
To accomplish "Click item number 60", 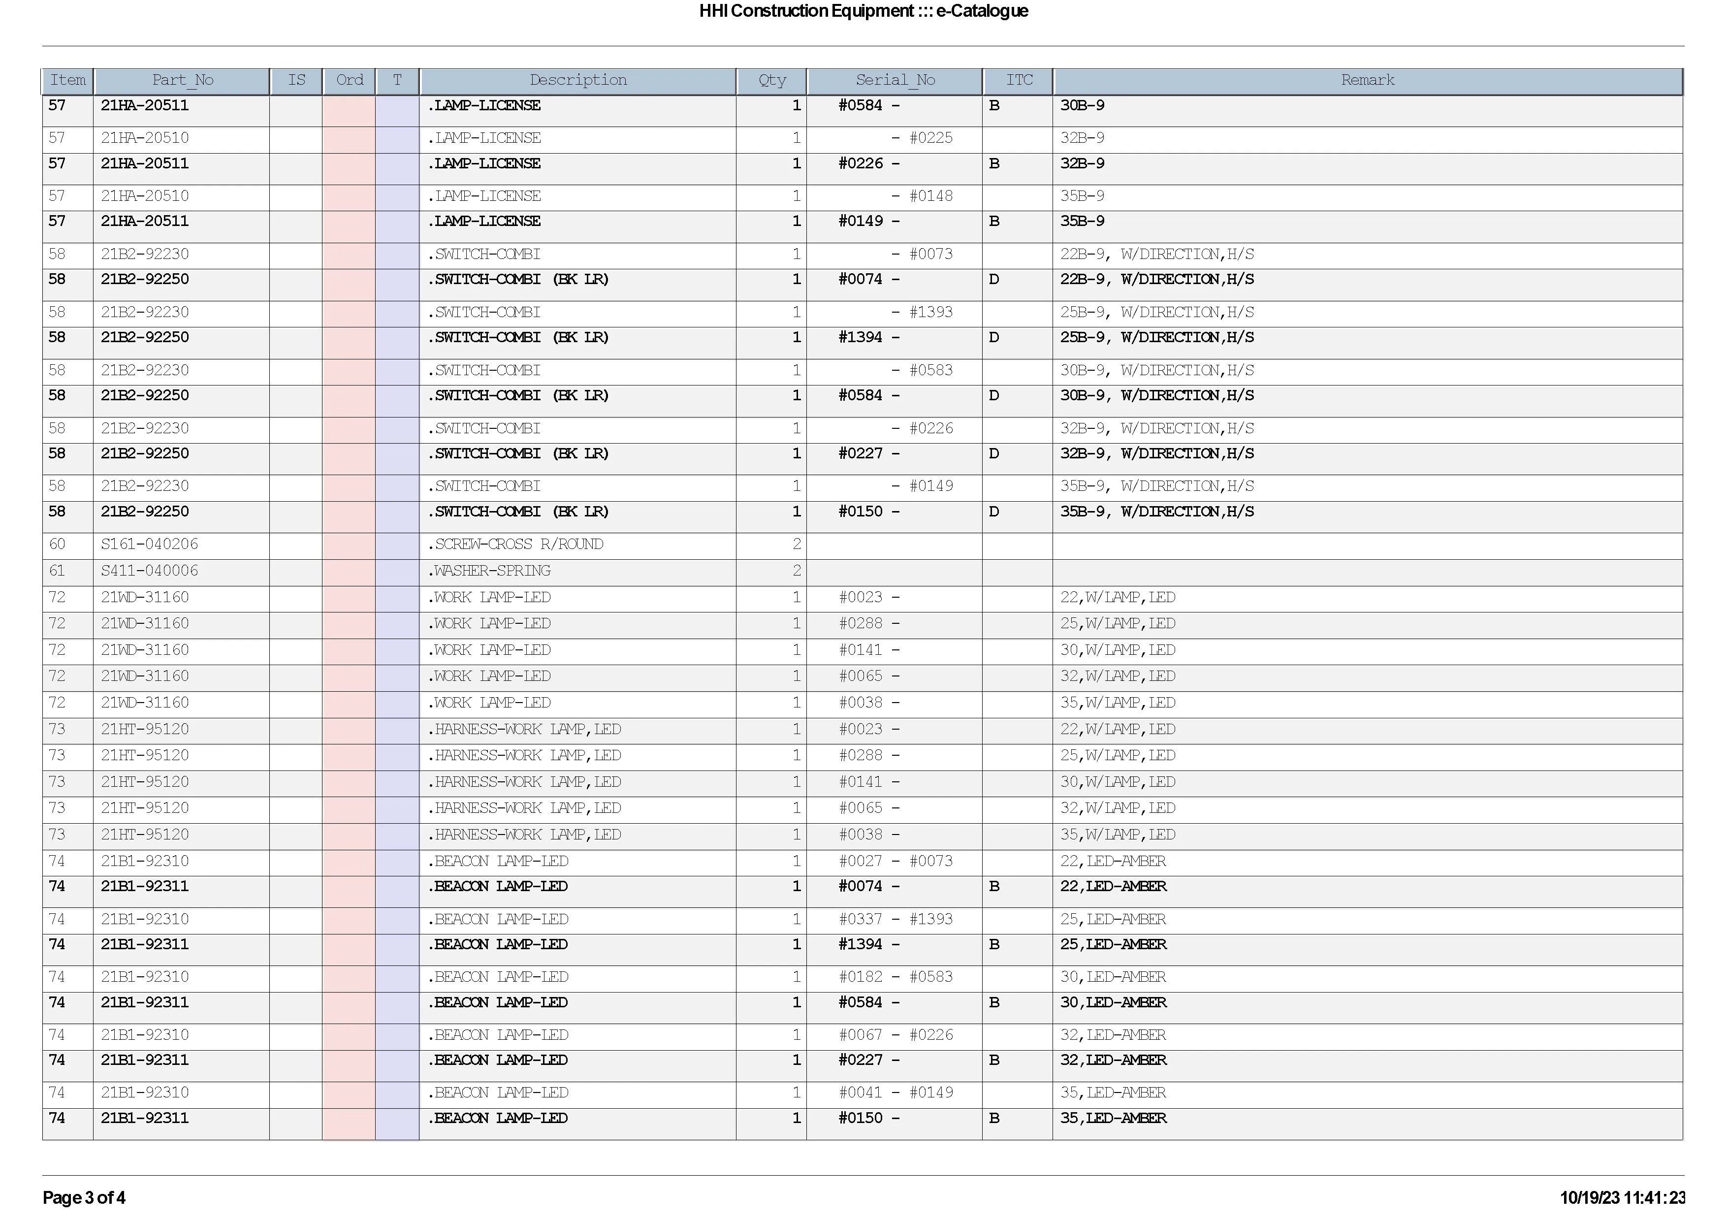I will (57, 545).
